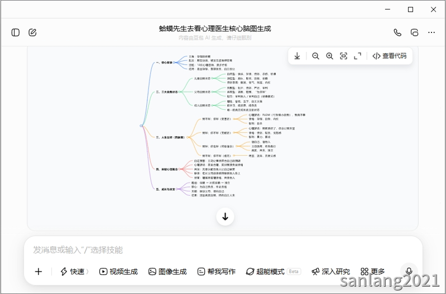Collapse the 二、三大自我状态 branch circle
This screenshot has height=294, width=446.
[179, 92]
